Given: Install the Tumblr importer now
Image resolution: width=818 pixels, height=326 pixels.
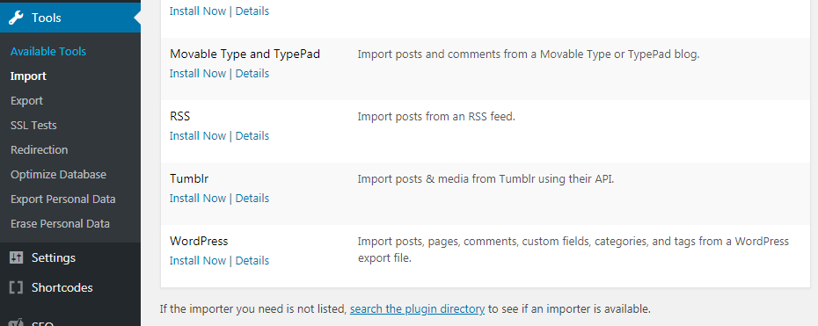Looking at the screenshot, I should pyautogui.click(x=198, y=199).
